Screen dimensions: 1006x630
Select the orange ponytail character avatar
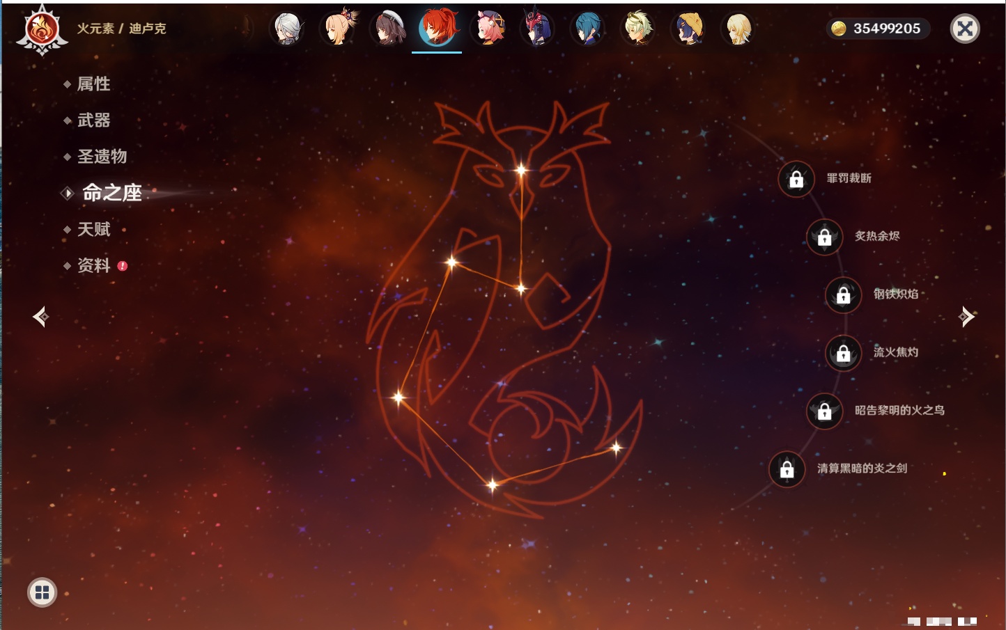[x=338, y=29]
